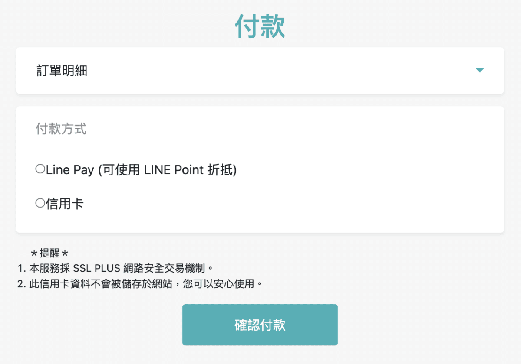Click the note about credit card data storage
Screen dimensions: 521x364
tap(140, 285)
